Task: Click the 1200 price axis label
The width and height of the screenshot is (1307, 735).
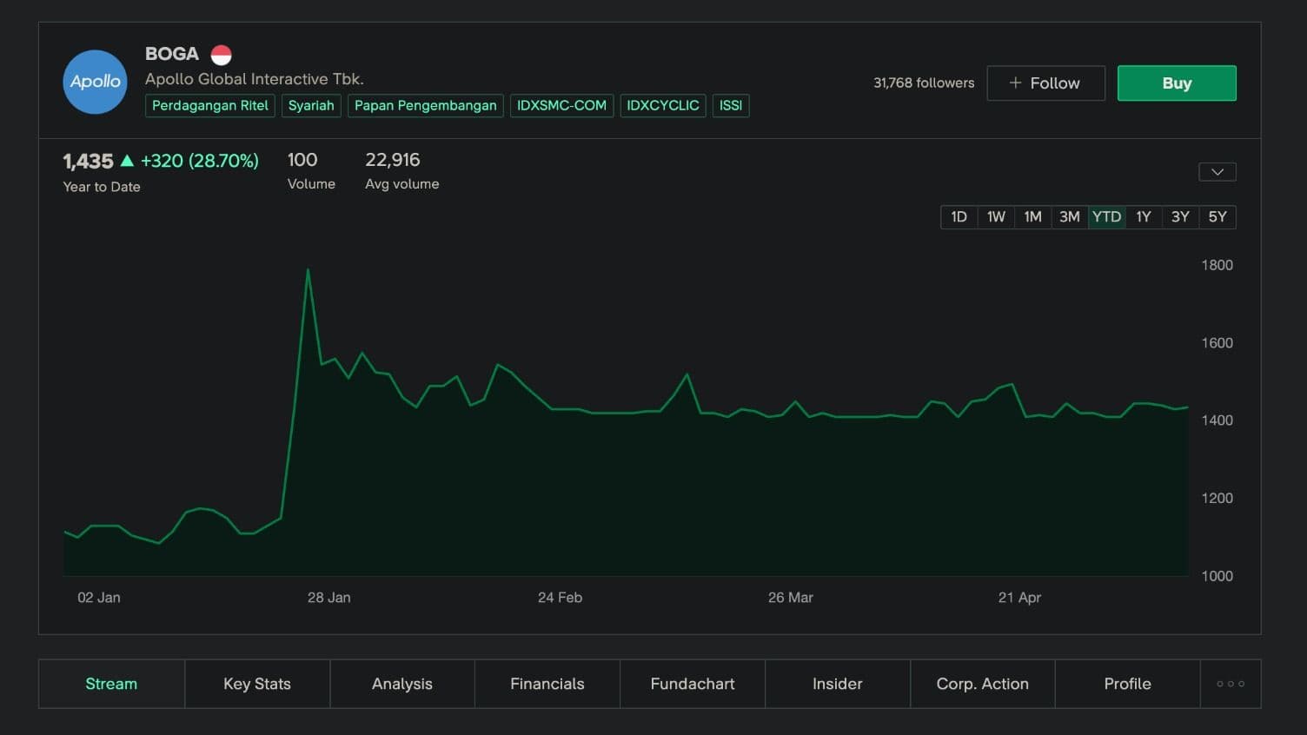Action: pos(1217,499)
